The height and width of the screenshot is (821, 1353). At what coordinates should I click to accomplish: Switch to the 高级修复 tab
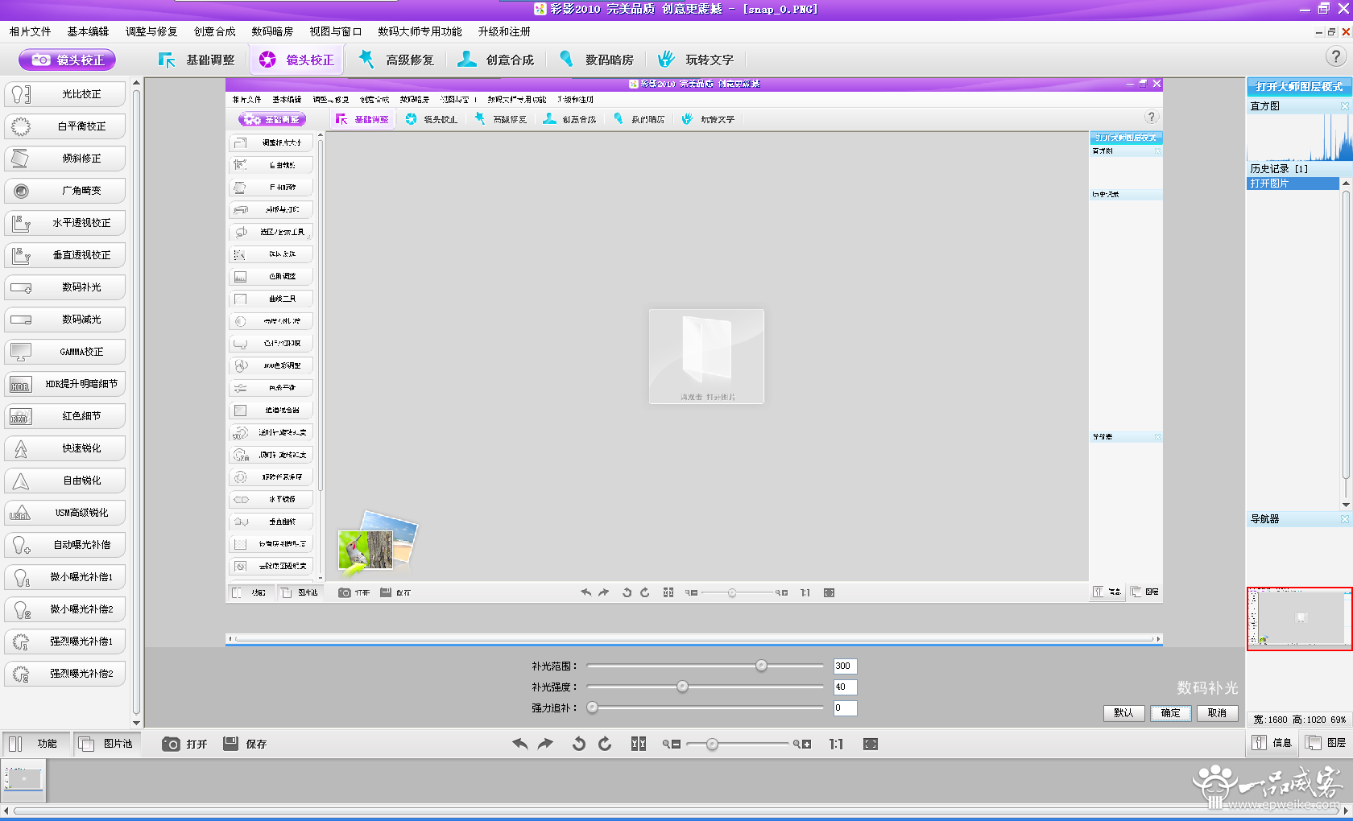coord(398,60)
